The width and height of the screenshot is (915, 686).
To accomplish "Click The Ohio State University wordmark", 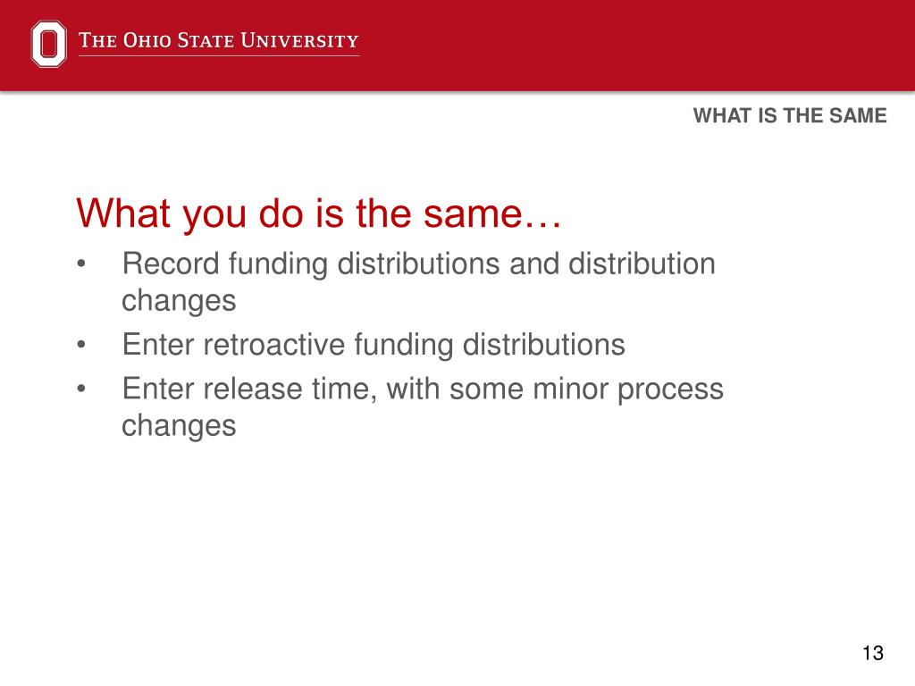I will pos(219,40).
